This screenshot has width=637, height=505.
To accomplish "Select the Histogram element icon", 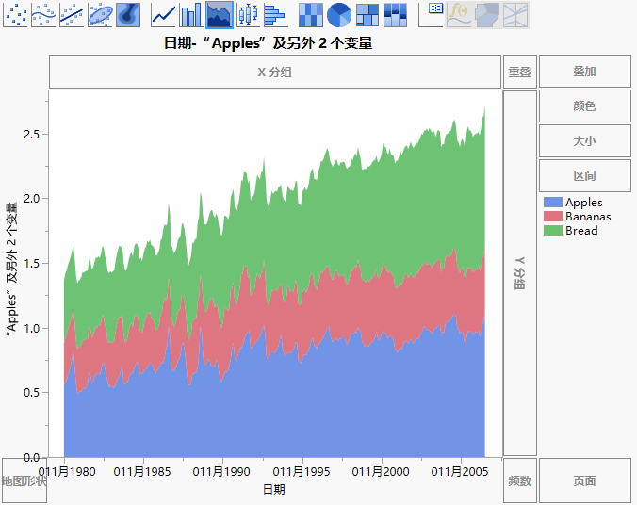I will (275, 14).
